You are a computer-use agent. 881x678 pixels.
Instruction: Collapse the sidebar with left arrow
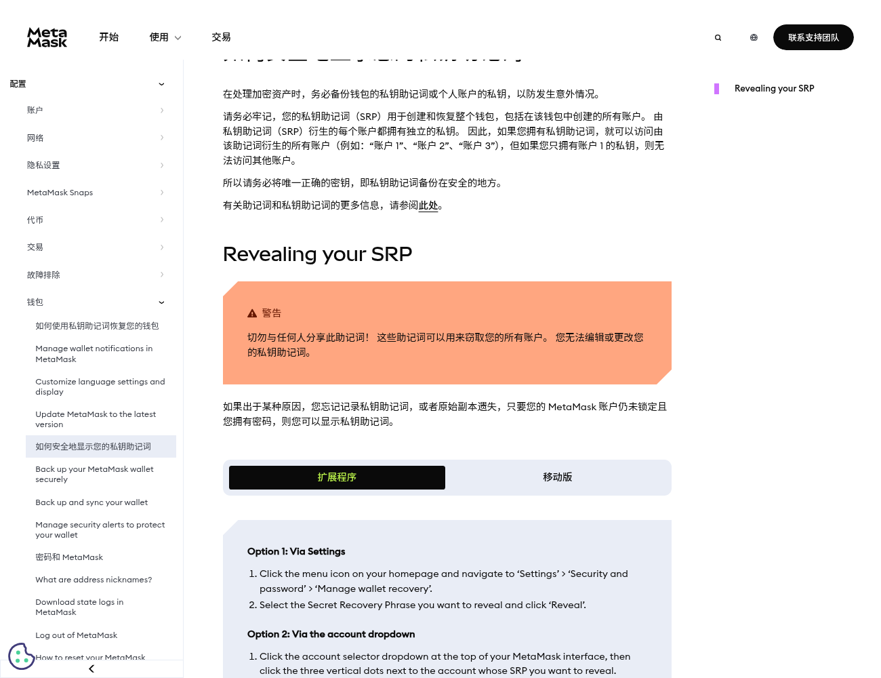coord(91,669)
